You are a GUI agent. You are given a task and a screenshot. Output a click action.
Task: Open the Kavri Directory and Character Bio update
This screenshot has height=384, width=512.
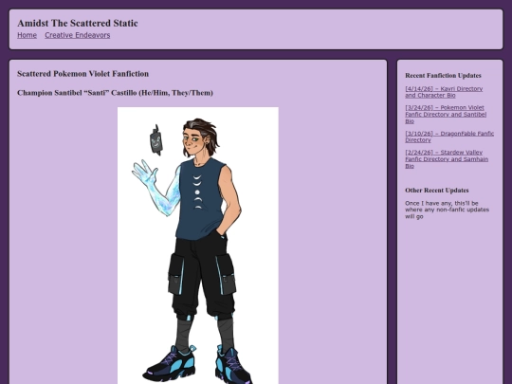(444, 92)
